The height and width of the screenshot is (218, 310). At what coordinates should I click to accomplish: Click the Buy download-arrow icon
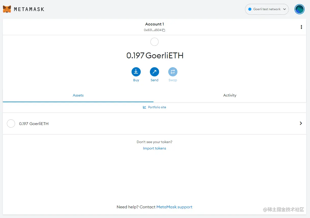click(136, 72)
